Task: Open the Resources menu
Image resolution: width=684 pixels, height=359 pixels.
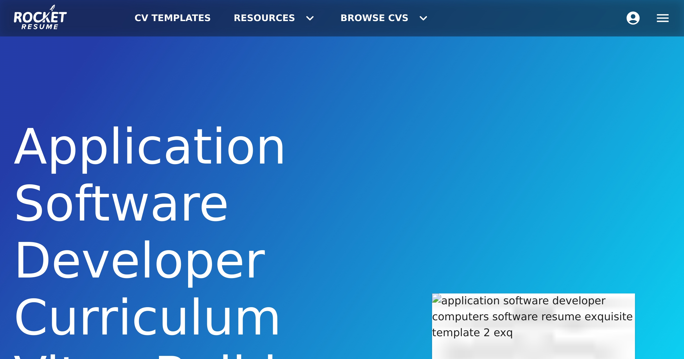Action: [264, 18]
